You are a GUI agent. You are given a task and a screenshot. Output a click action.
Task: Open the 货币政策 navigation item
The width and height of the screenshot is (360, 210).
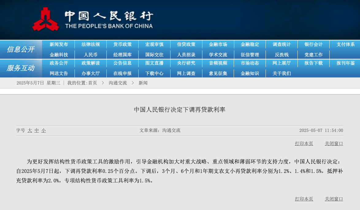point(122,44)
